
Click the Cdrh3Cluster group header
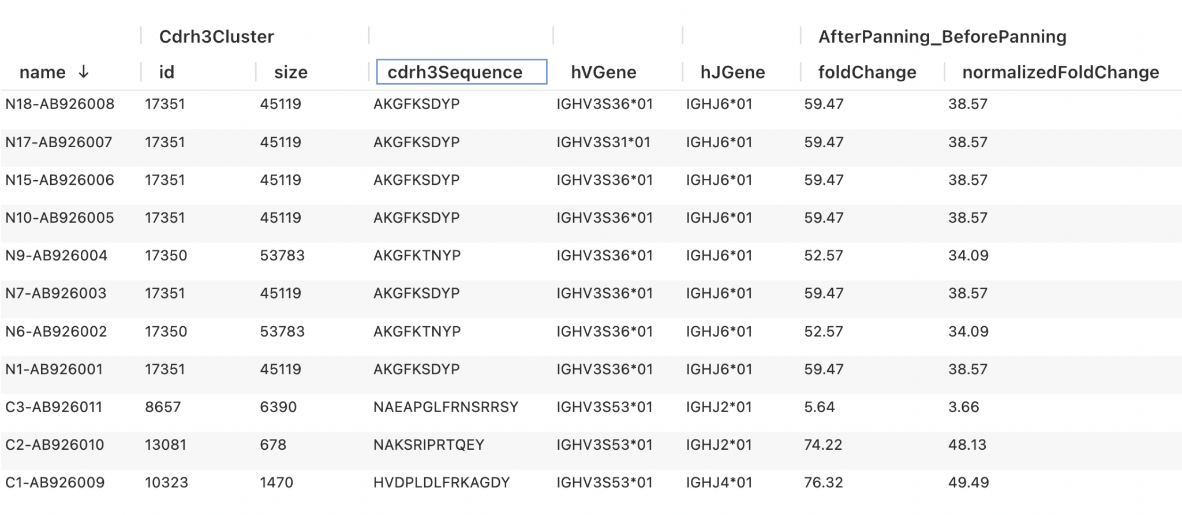(x=216, y=36)
